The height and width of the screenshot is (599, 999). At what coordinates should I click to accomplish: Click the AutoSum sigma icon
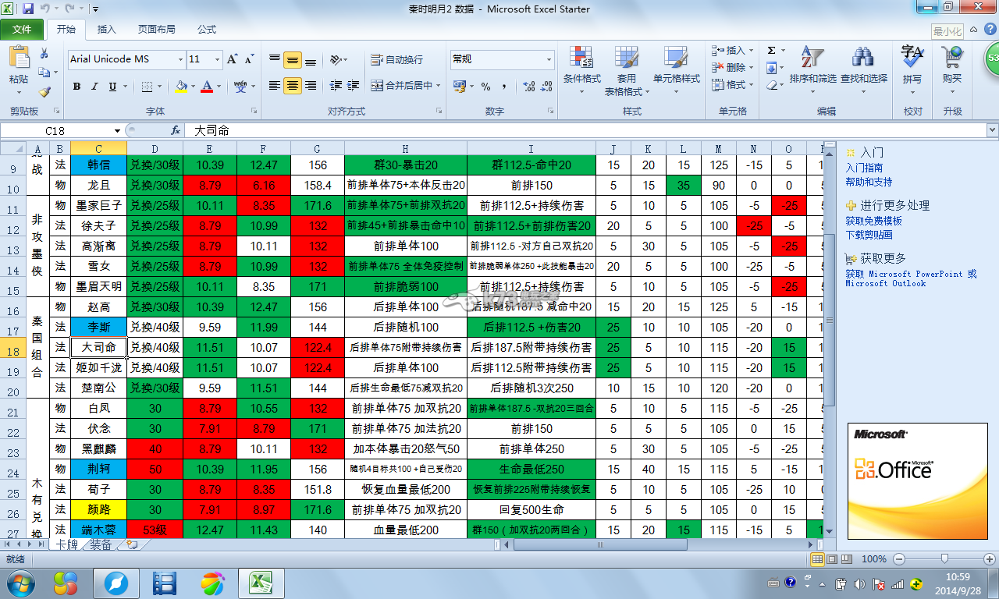tap(771, 50)
